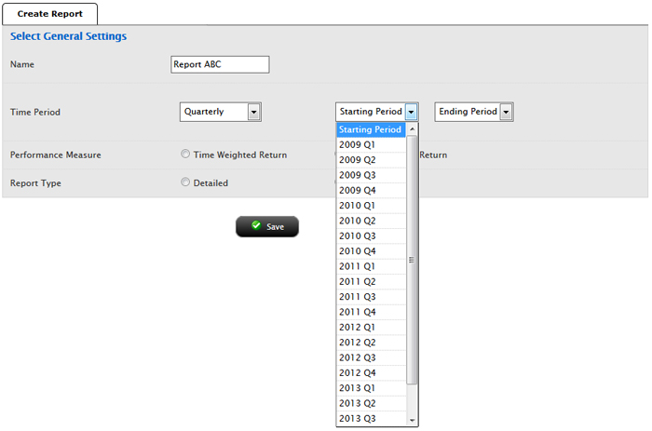Click the scroll down arrow in list
The image size is (652, 431).
(x=413, y=421)
